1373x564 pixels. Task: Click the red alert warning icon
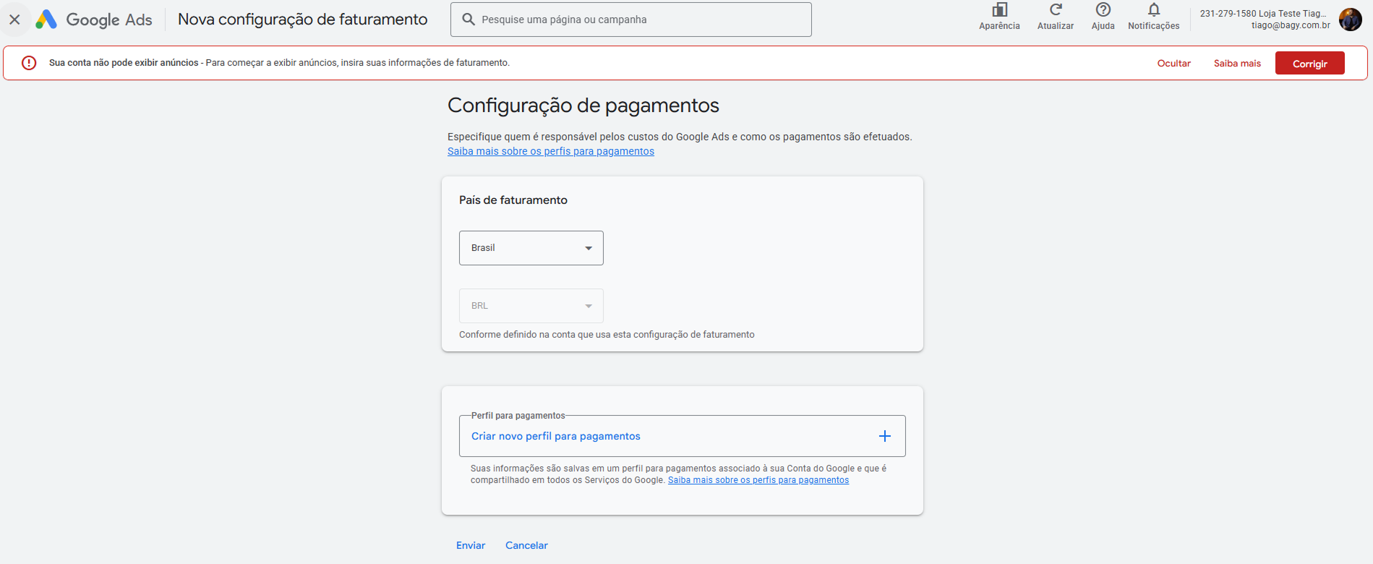29,63
